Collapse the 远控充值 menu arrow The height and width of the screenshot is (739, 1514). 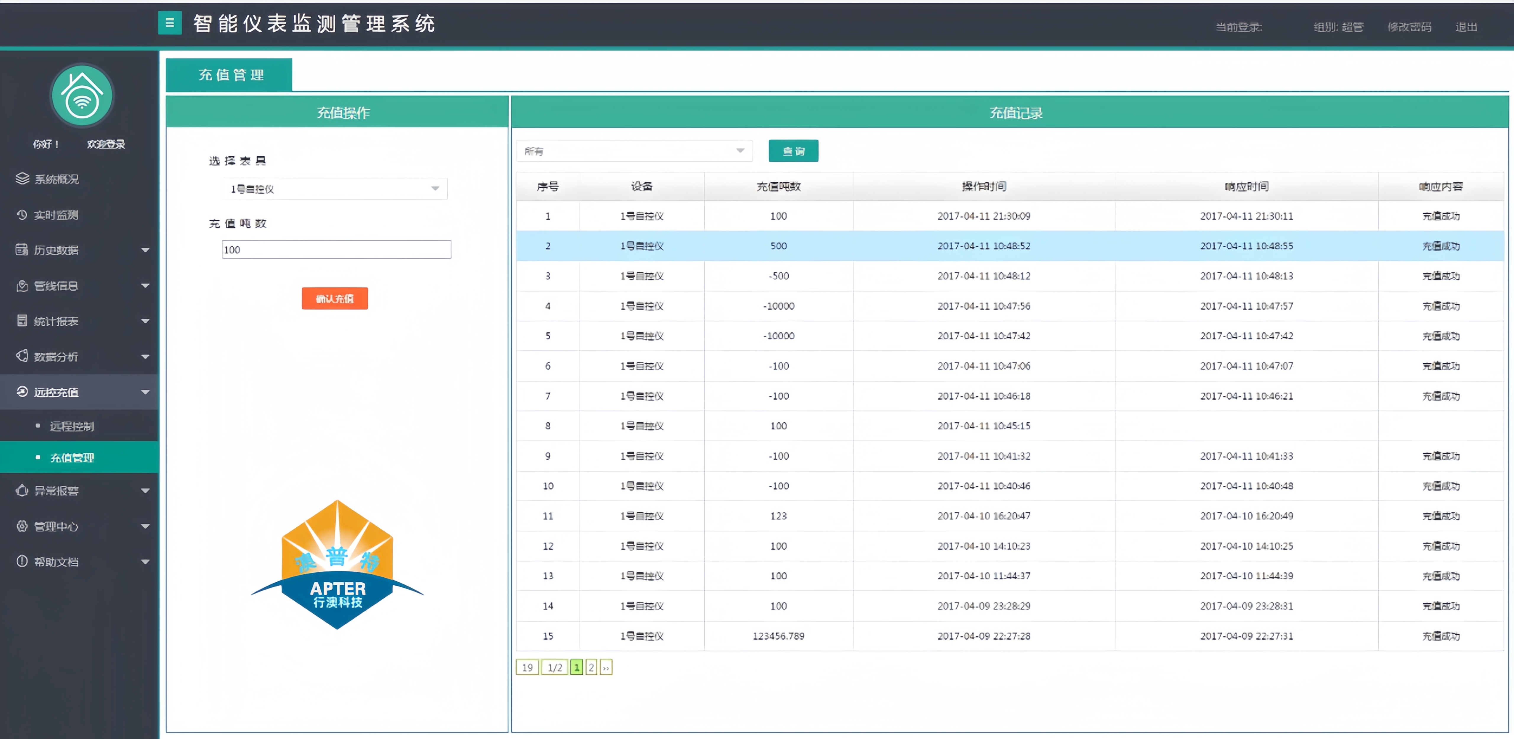coord(145,393)
